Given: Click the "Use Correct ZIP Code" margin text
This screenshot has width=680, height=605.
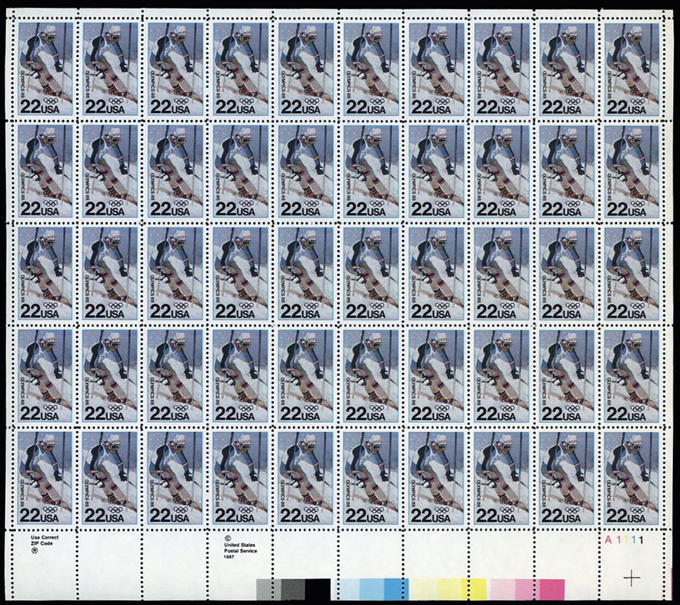Looking at the screenshot, I should [45, 540].
